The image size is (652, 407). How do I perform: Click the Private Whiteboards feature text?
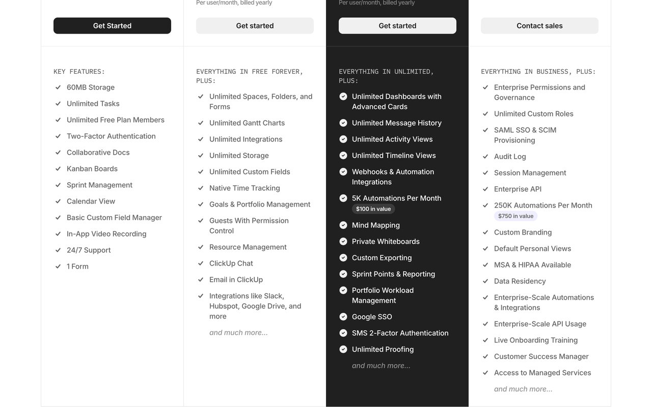386,242
